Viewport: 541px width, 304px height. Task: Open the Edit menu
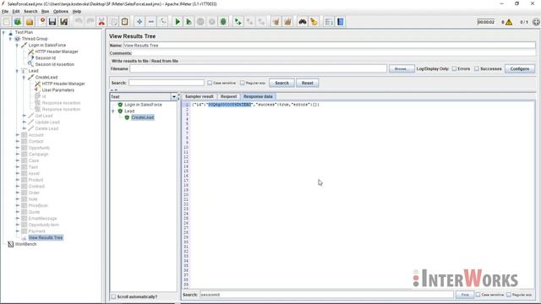[16, 11]
